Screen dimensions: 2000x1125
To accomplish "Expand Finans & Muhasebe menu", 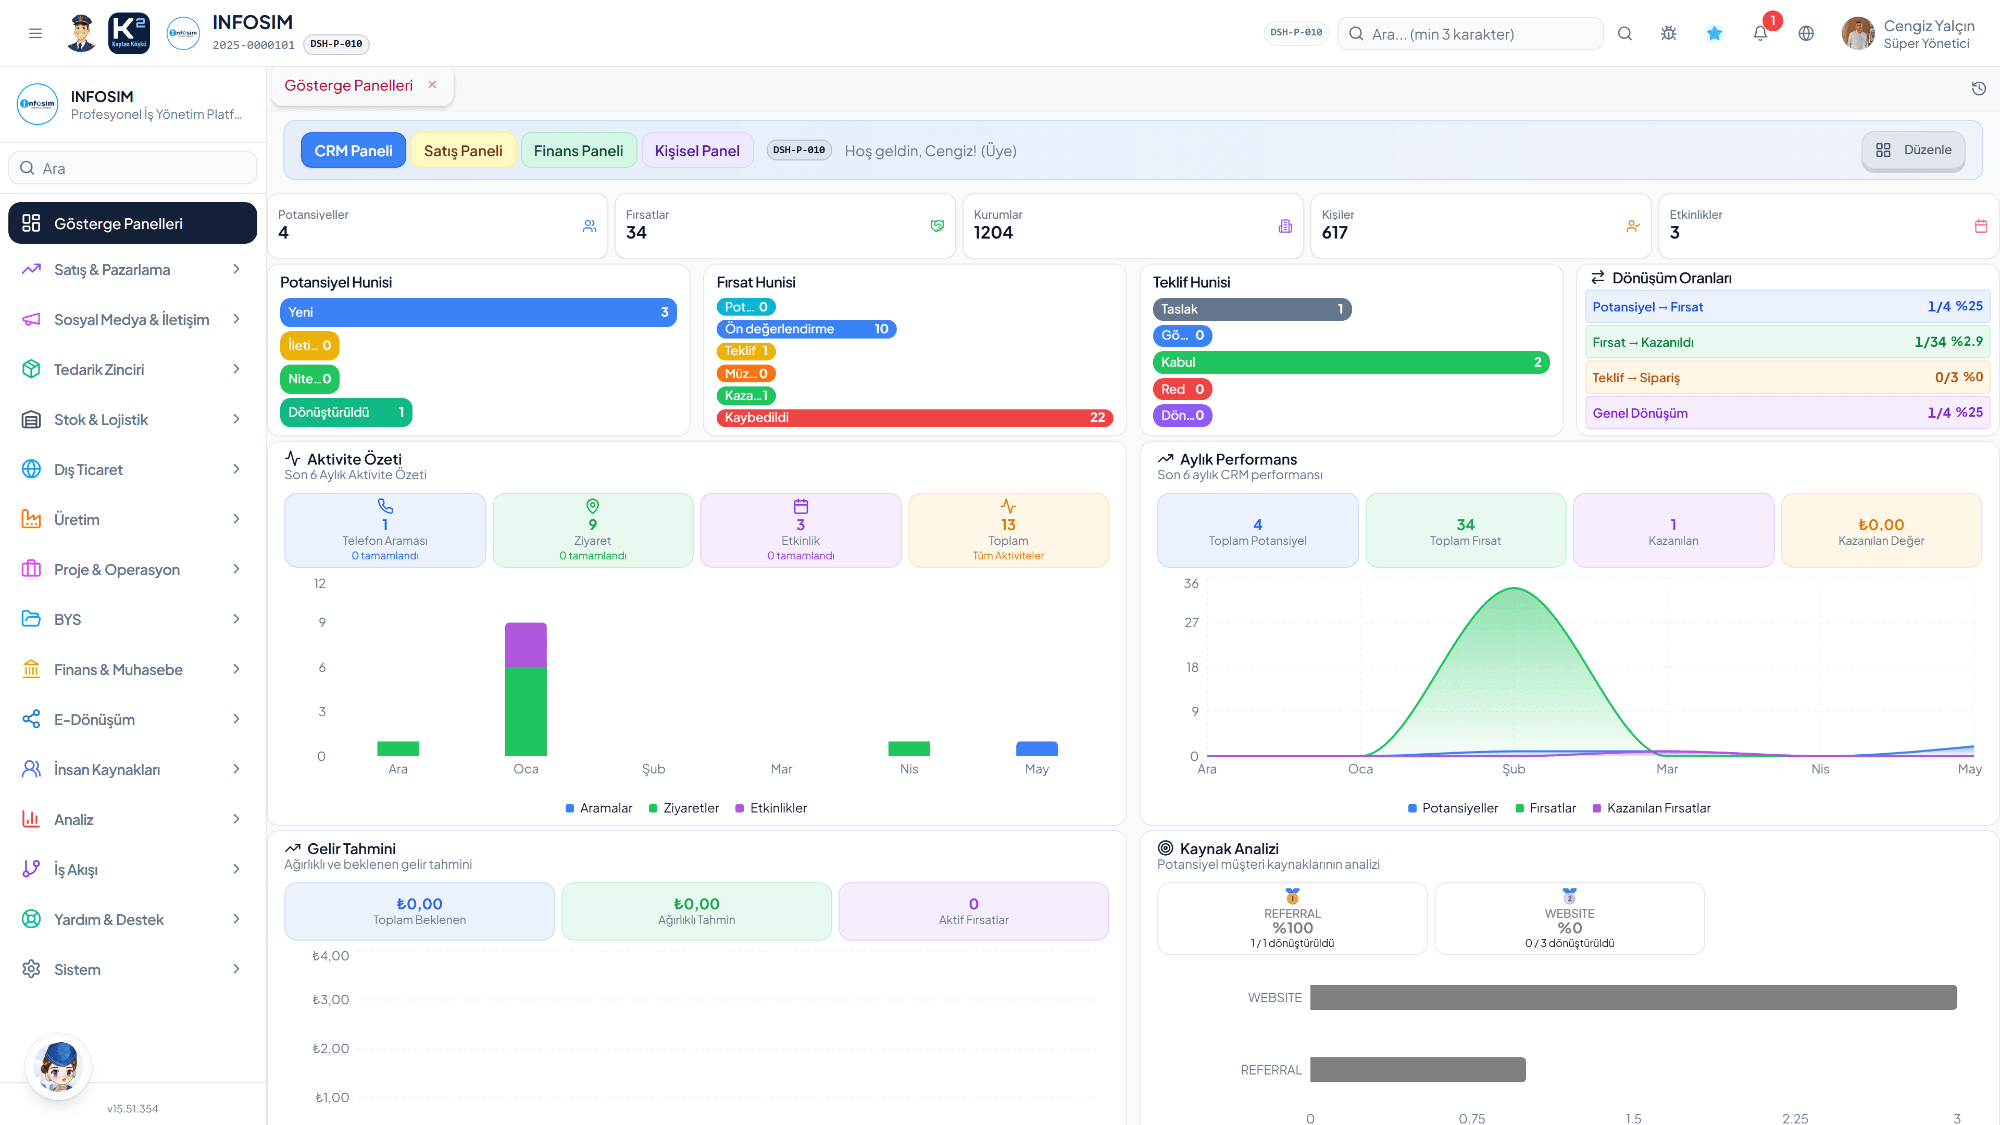I will (x=132, y=669).
